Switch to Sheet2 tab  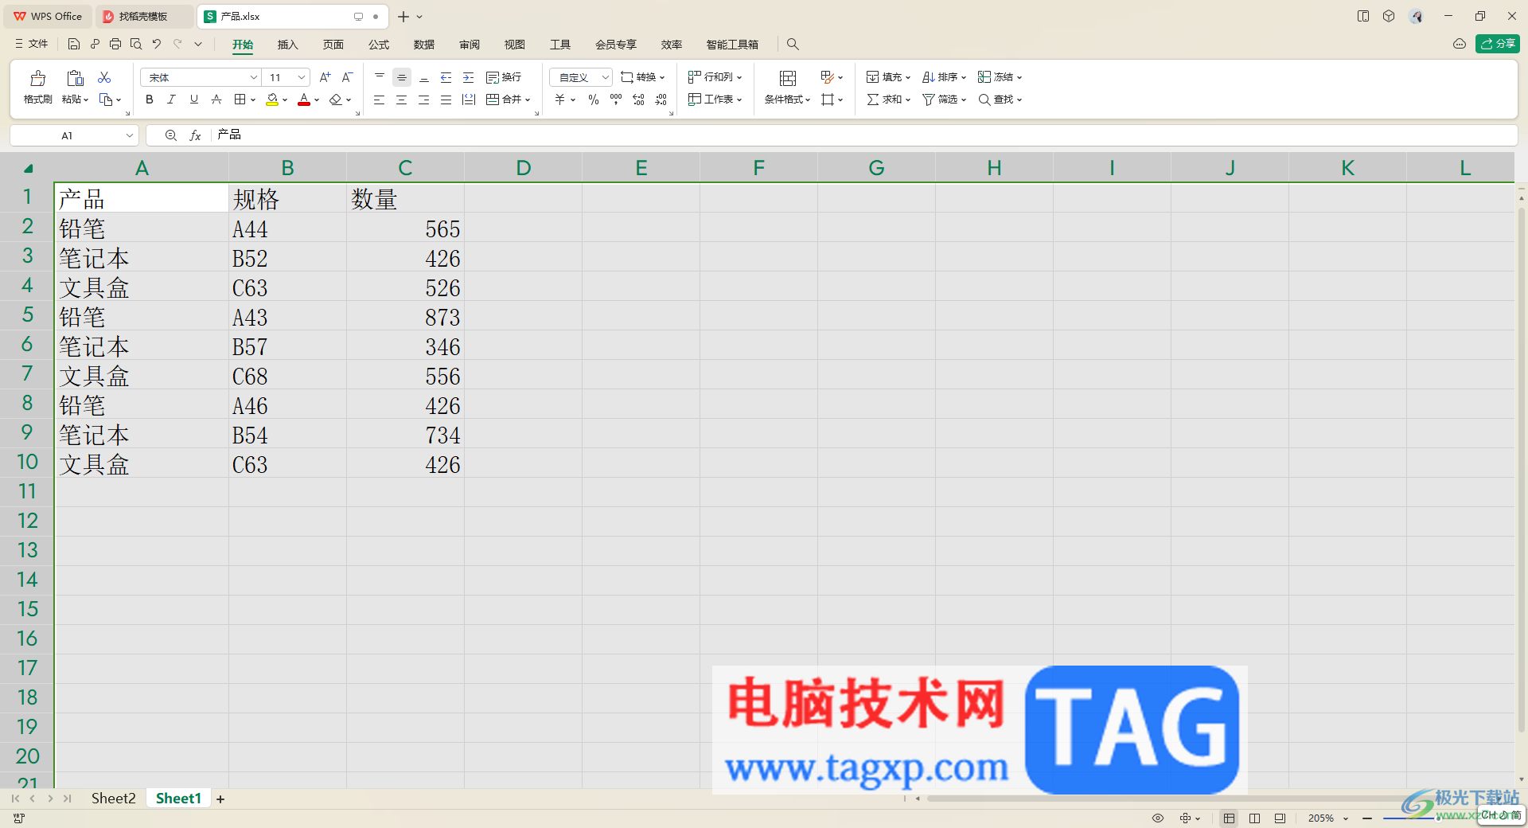pos(113,799)
